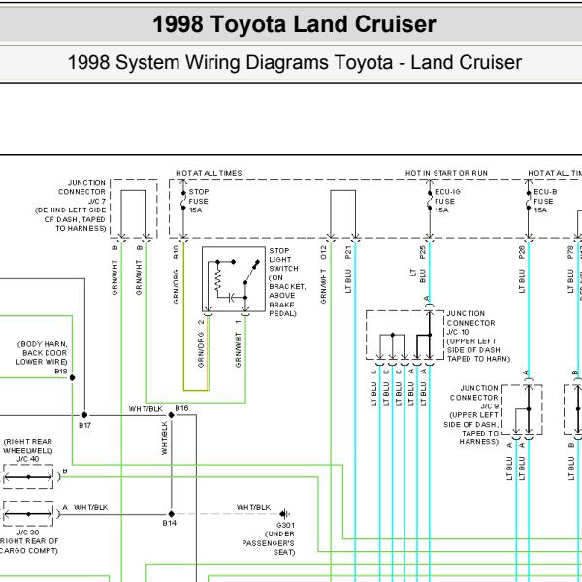582x582 pixels.
Task: Select the J/C 39 right rear cargo label
Action: pyautogui.click(x=28, y=541)
